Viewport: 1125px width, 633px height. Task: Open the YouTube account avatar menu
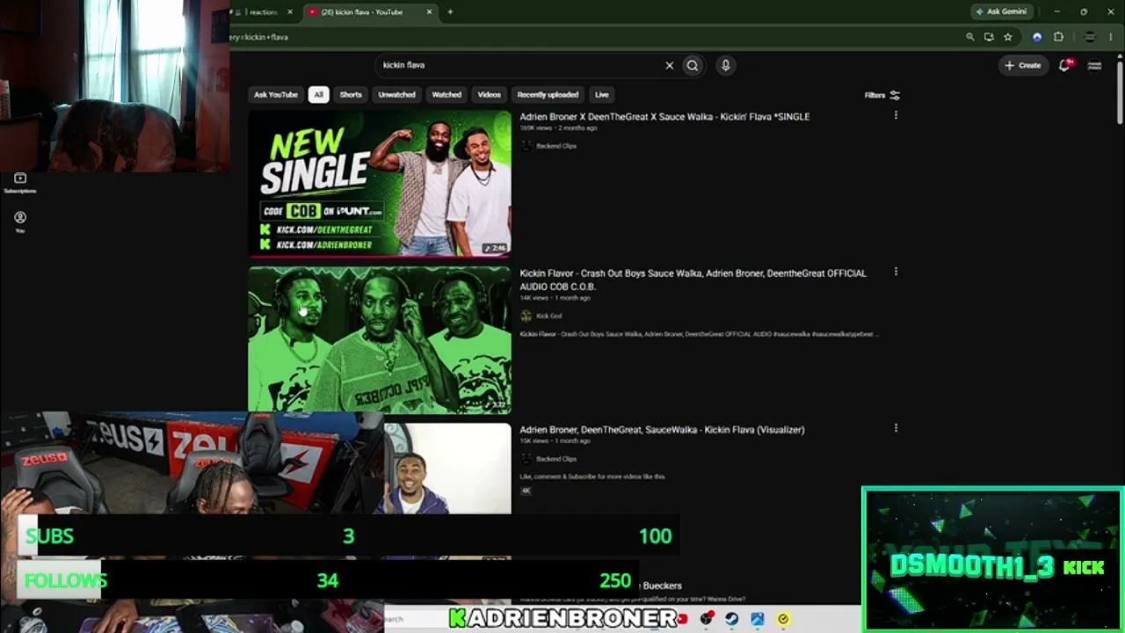point(1095,65)
